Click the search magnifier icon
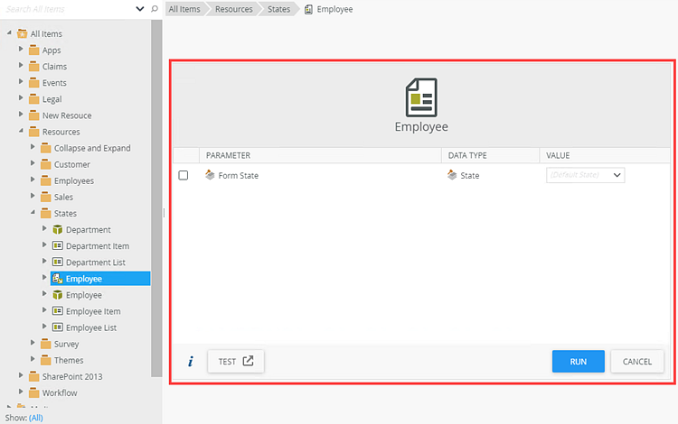The width and height of the screenshot is (678, 424). (x=155, y=9)
